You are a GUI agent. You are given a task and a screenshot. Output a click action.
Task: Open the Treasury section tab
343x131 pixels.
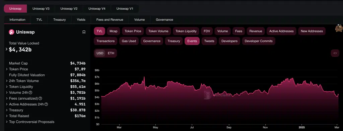point(60,20)
